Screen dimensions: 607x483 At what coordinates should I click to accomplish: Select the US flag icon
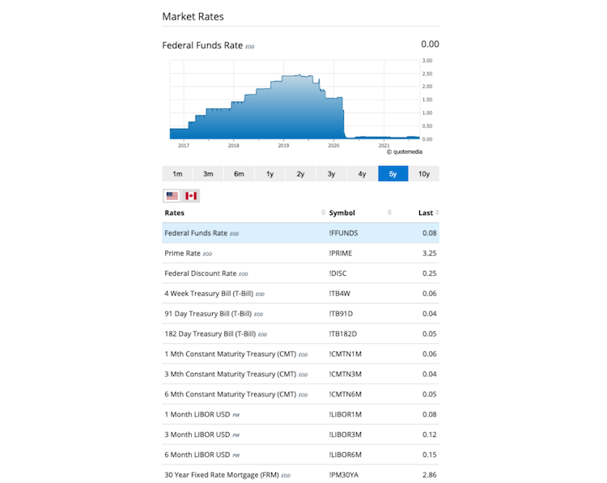click(x=172, y=196)
